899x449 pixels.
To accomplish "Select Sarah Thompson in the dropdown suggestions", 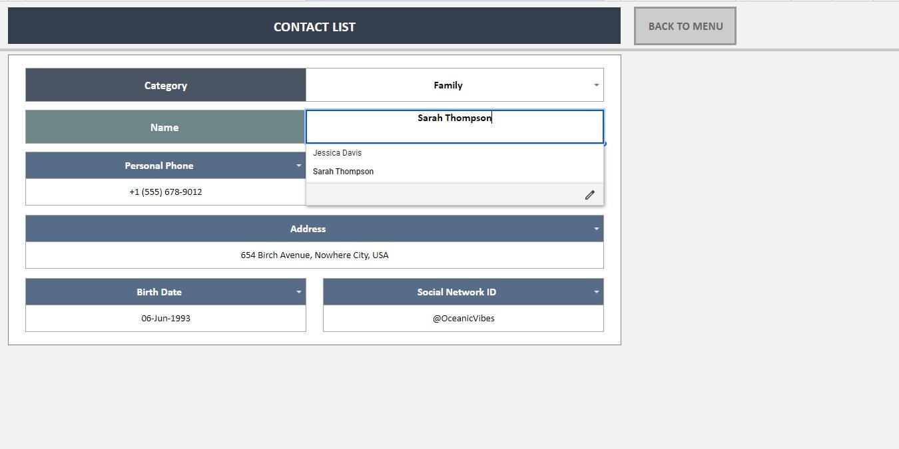I will pos(343,171).
